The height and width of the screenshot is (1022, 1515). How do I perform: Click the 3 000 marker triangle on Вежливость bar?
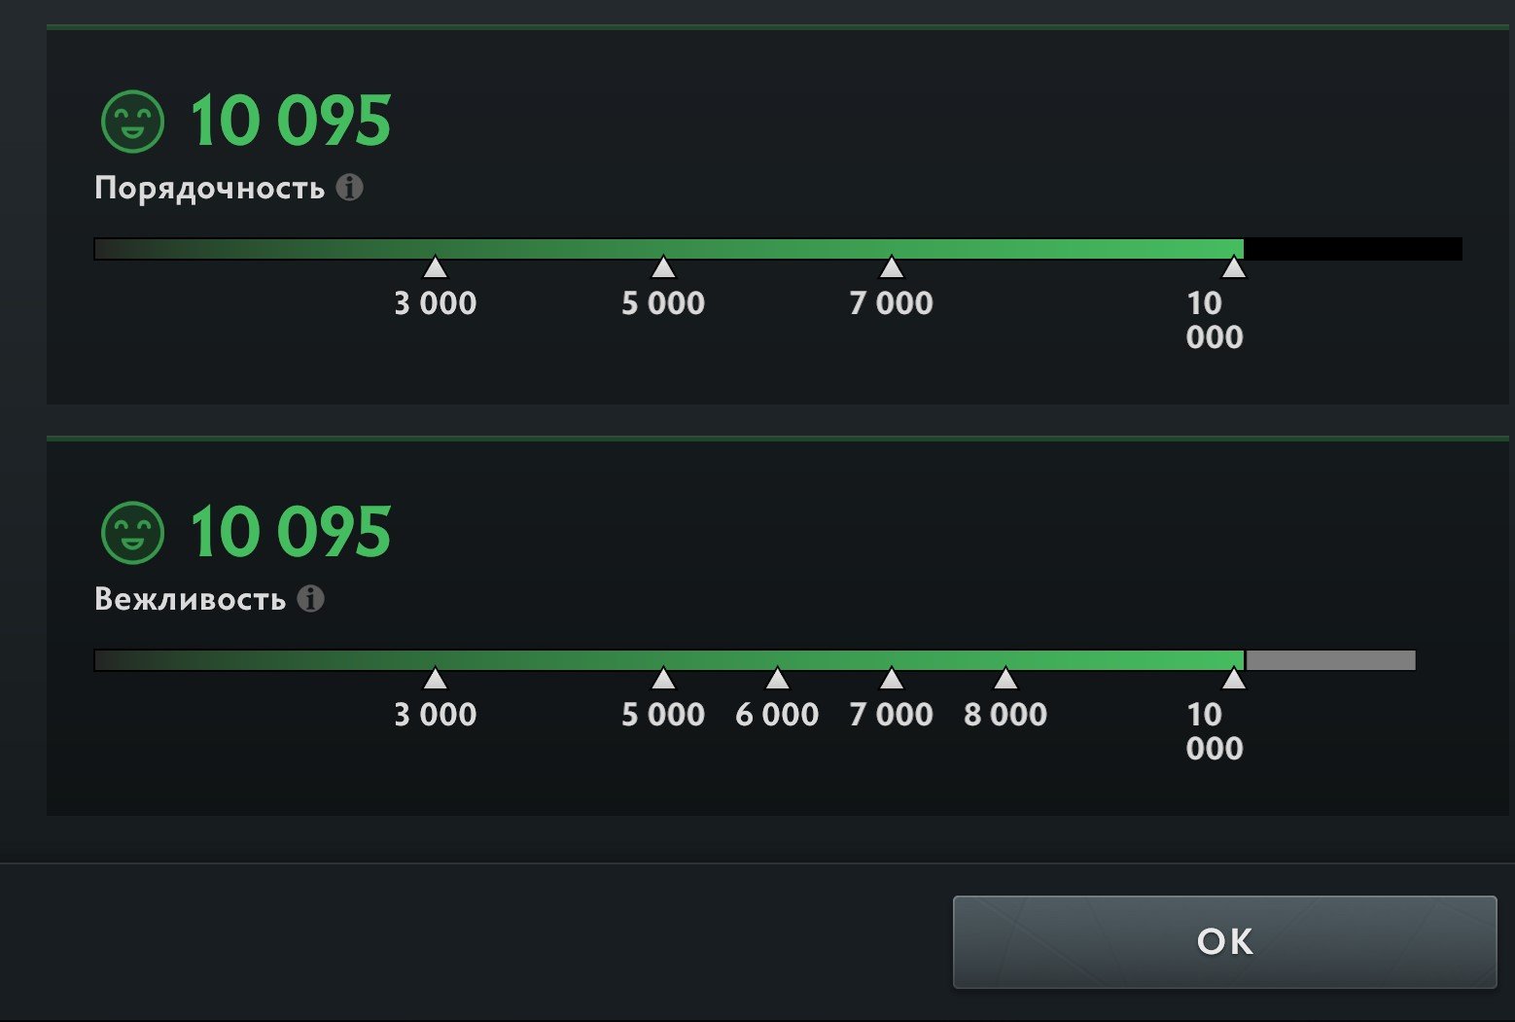pos(436,678)
